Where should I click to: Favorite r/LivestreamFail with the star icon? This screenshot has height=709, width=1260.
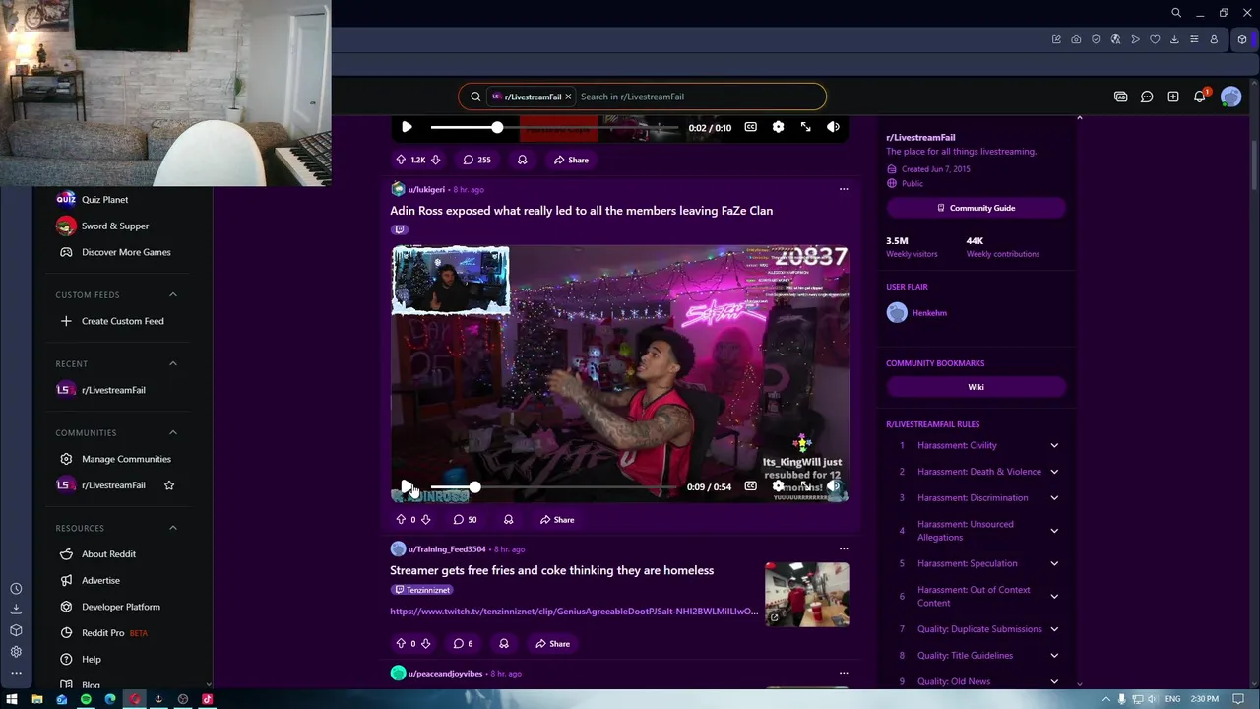(x=169, y=485)
